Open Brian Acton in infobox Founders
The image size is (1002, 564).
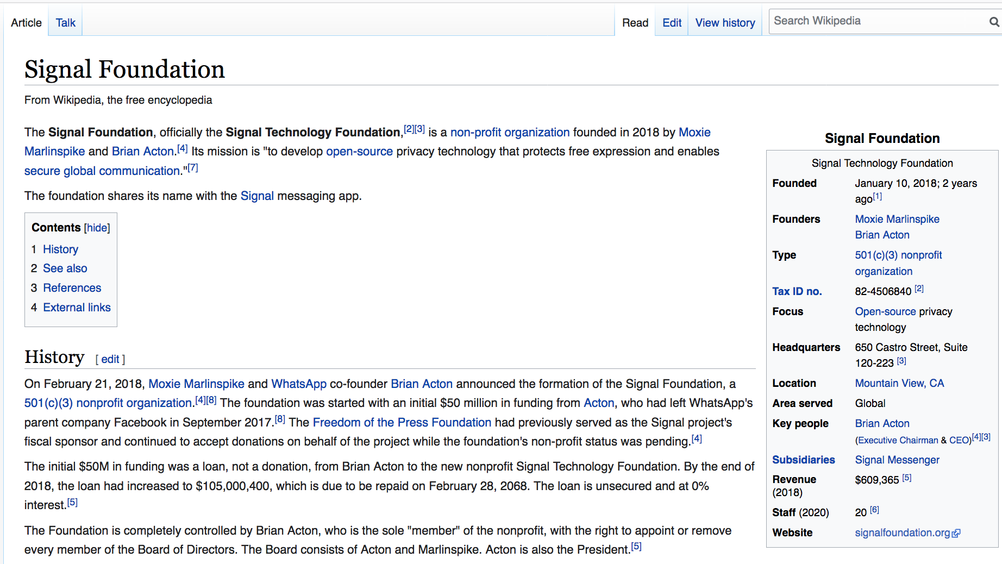(882, 235)
